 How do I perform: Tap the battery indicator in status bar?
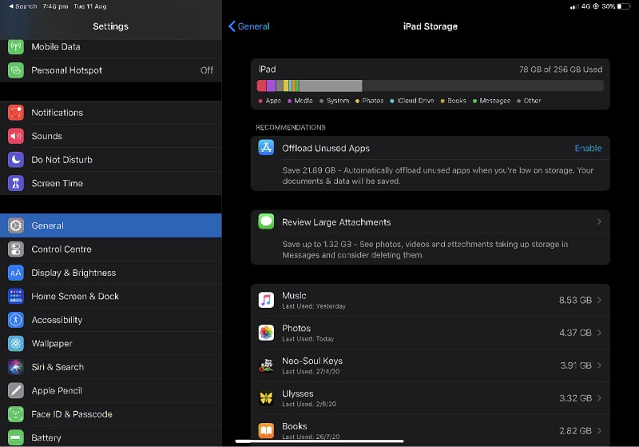624,6
